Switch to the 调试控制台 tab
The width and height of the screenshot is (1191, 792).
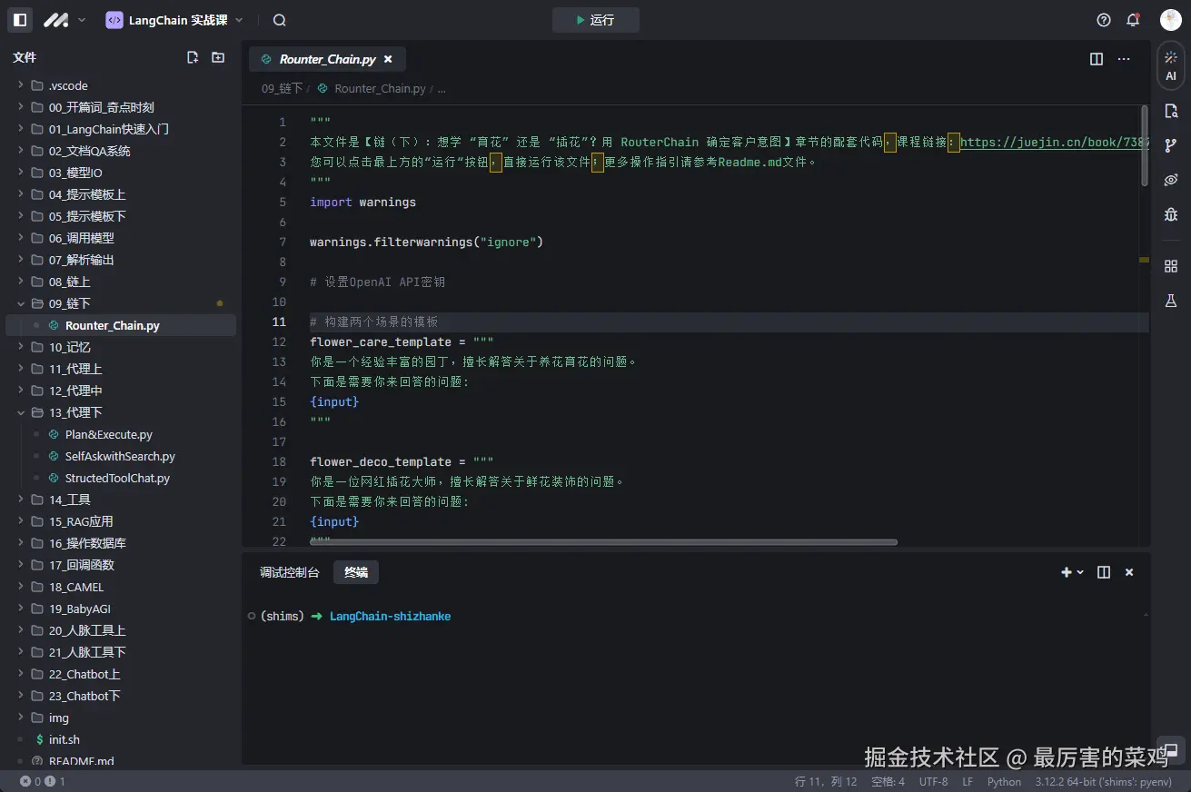289,572
